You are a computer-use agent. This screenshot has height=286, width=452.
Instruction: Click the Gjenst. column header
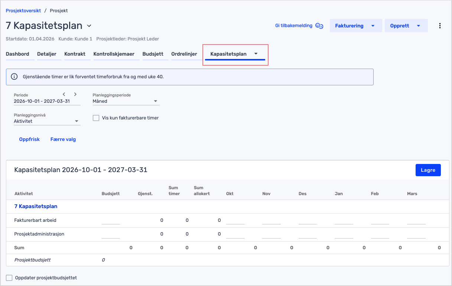click(x=145, y=194)
